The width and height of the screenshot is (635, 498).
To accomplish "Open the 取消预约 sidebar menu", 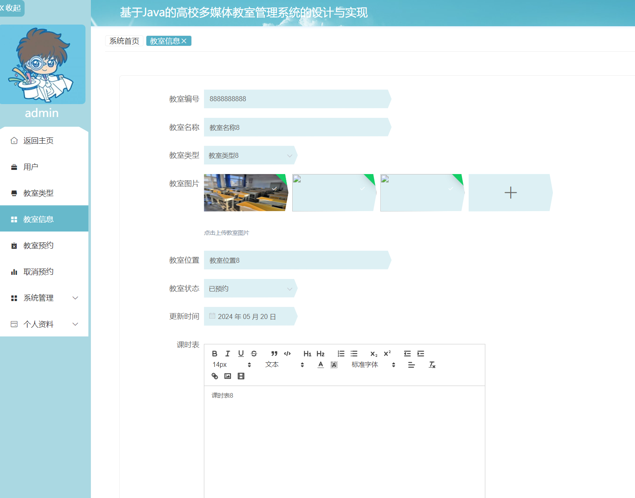I will (x=44, y=272).
